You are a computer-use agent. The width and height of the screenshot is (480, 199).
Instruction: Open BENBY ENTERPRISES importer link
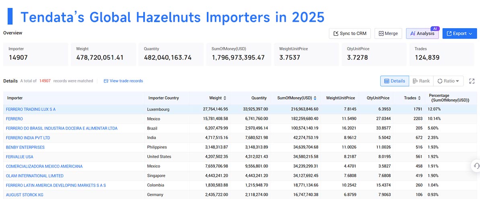pos(25,147)
